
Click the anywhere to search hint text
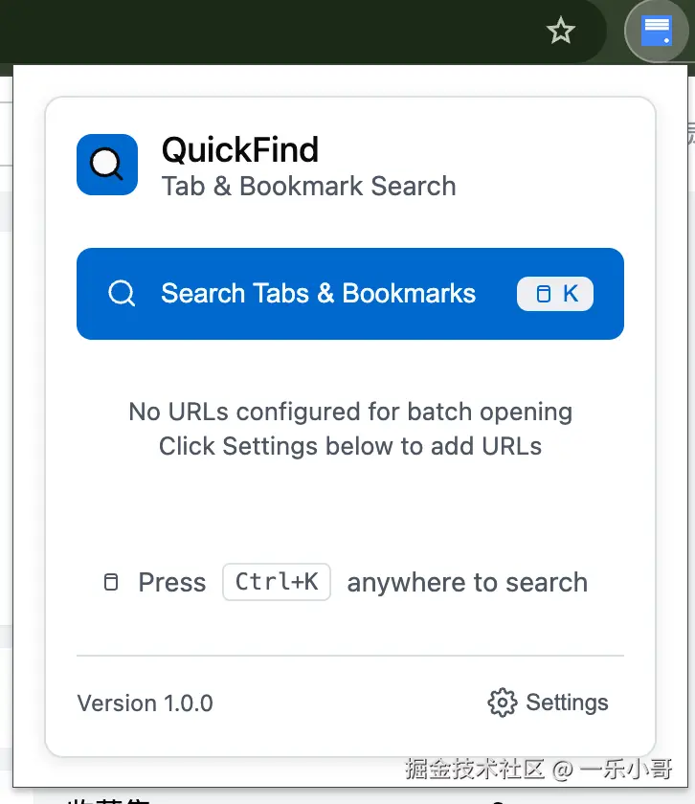pos(467,582)
